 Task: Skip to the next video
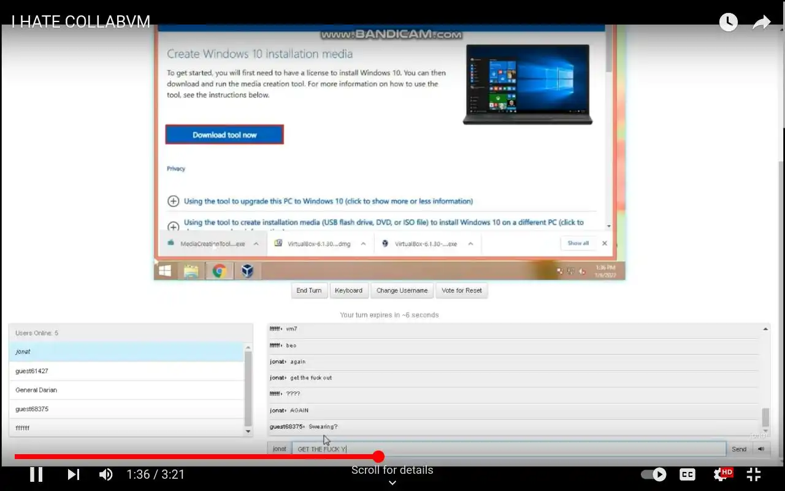click(x=73, y=474)
